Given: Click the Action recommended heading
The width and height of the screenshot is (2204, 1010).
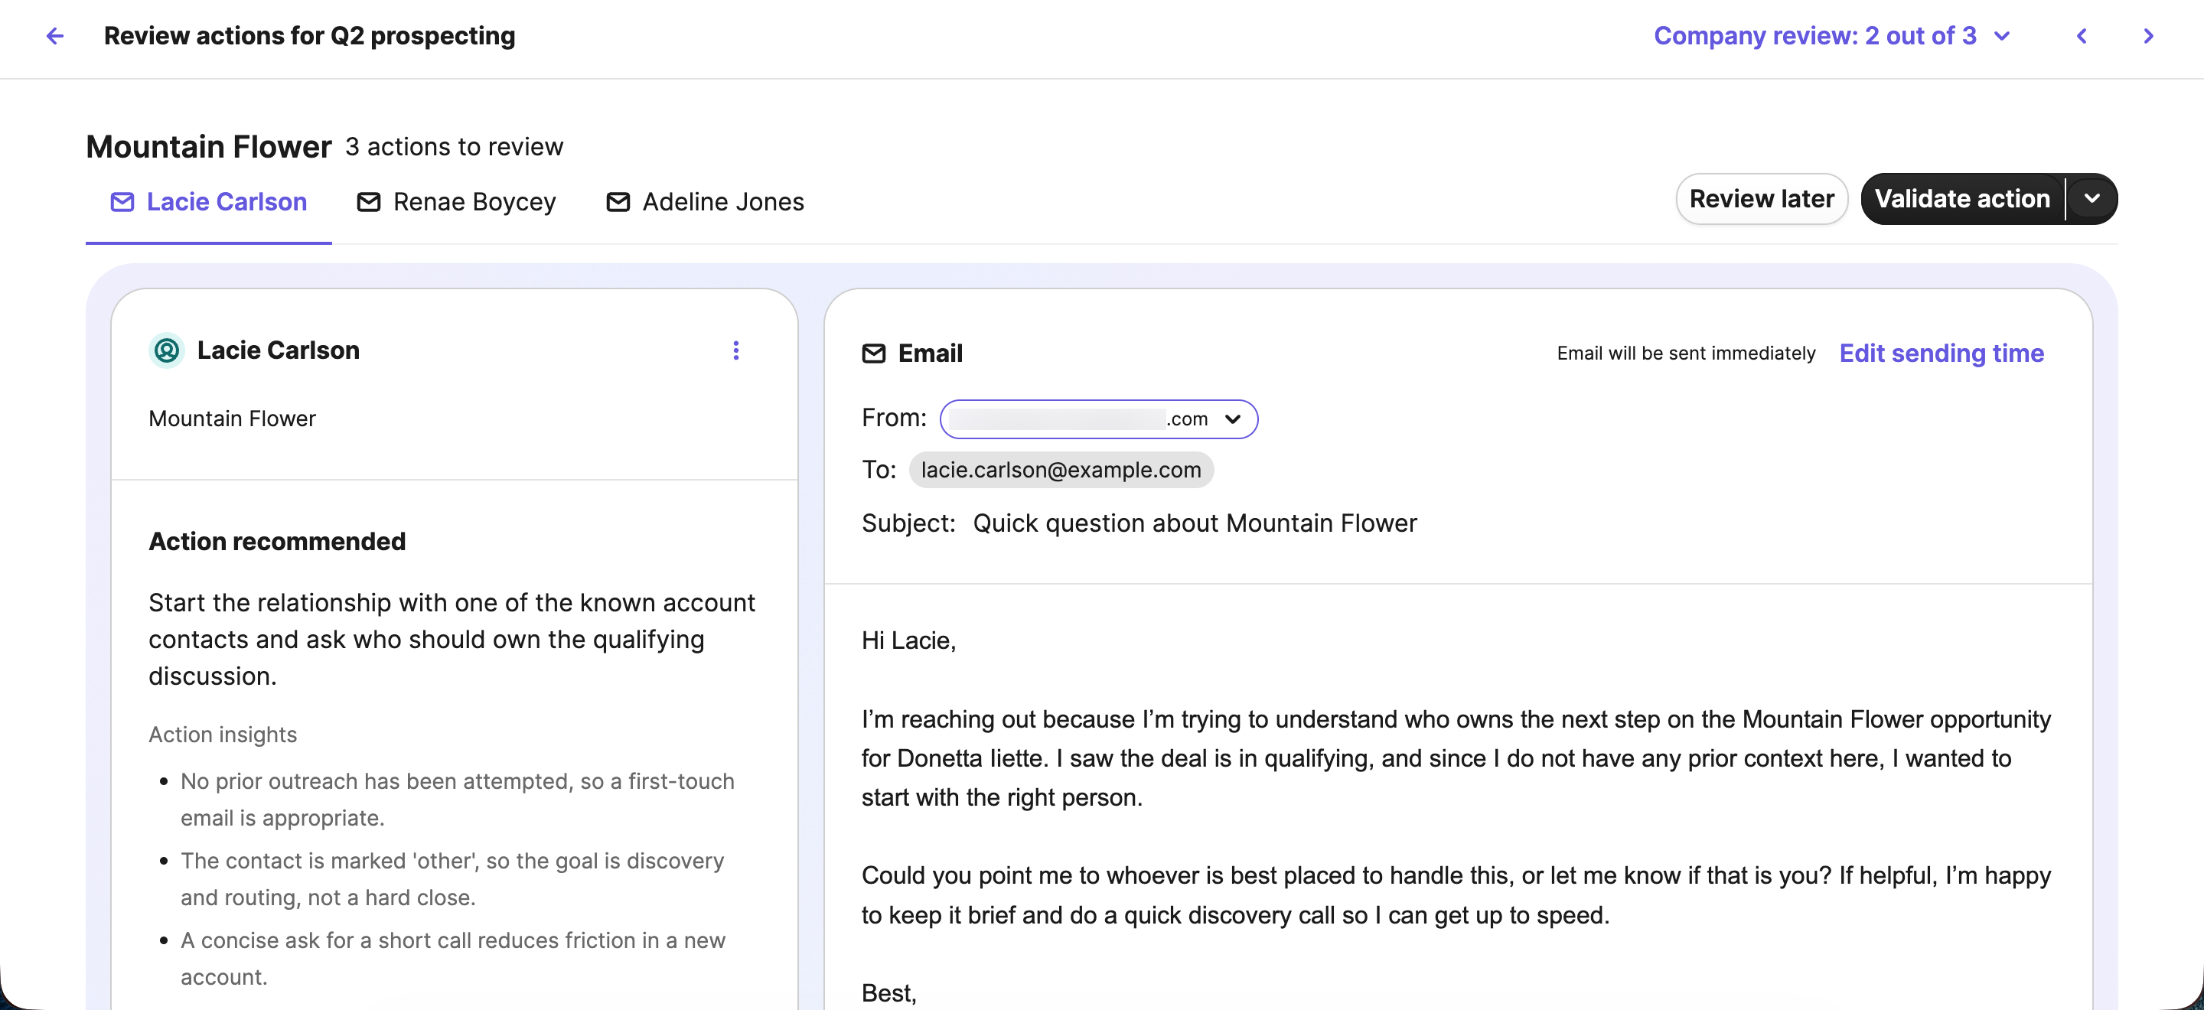Looking at the screenshot, I should (277, 542).
